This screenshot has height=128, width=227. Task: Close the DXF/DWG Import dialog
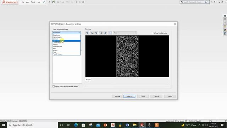click(175, 24)
